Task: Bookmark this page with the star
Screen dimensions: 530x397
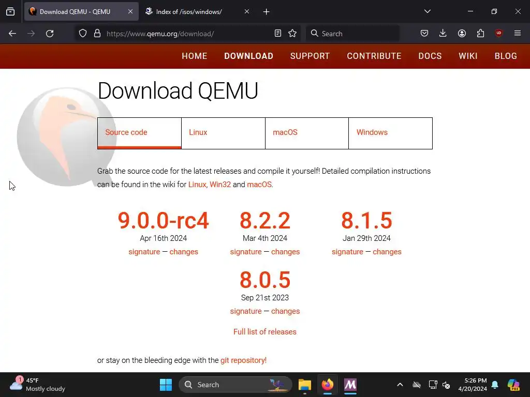Action: 292,34
